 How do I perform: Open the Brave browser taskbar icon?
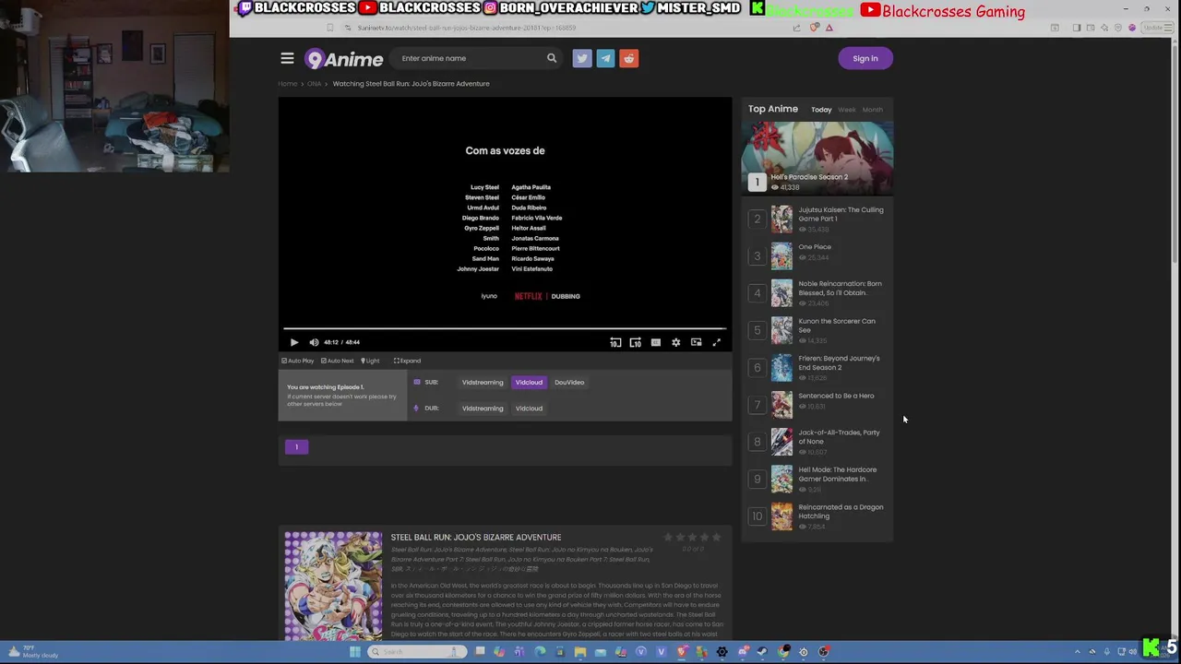682,652
